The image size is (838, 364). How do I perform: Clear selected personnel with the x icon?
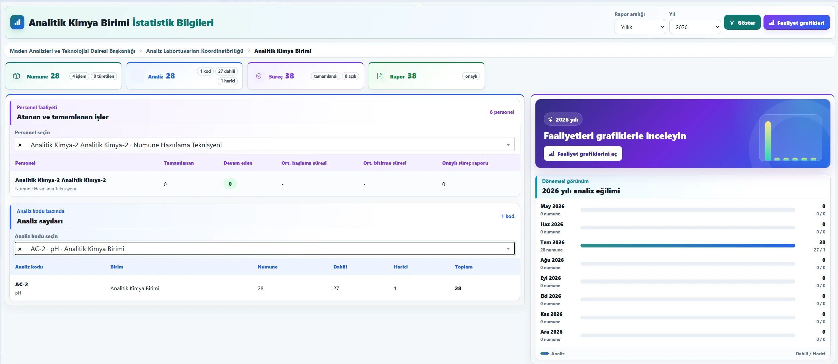point(20,145)
